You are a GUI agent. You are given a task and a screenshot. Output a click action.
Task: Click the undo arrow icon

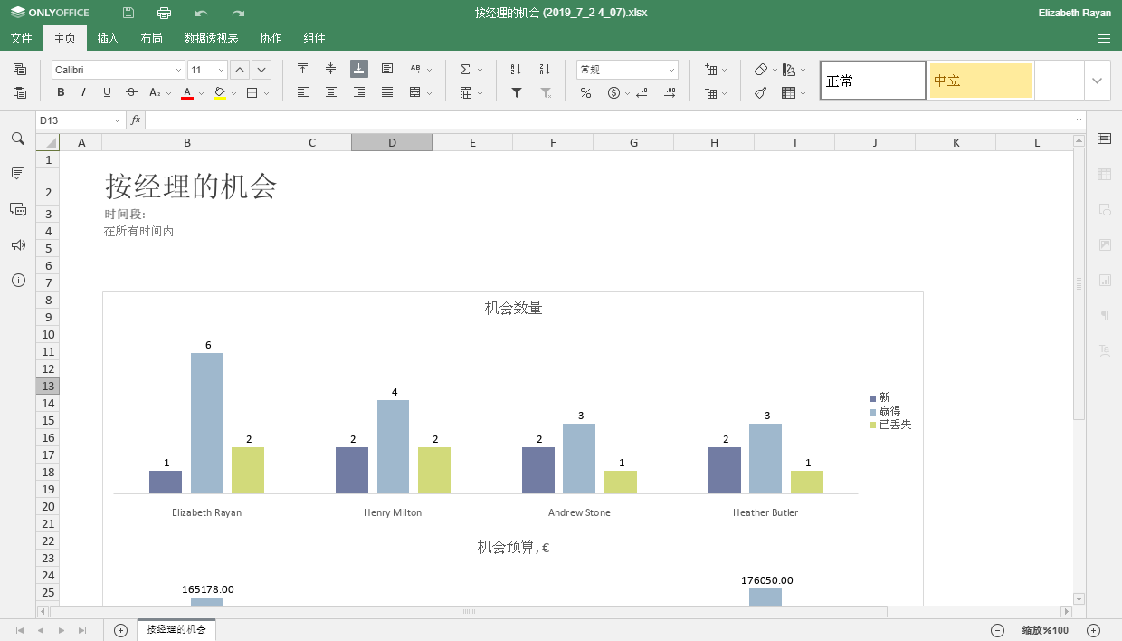[x=201, y=13]
